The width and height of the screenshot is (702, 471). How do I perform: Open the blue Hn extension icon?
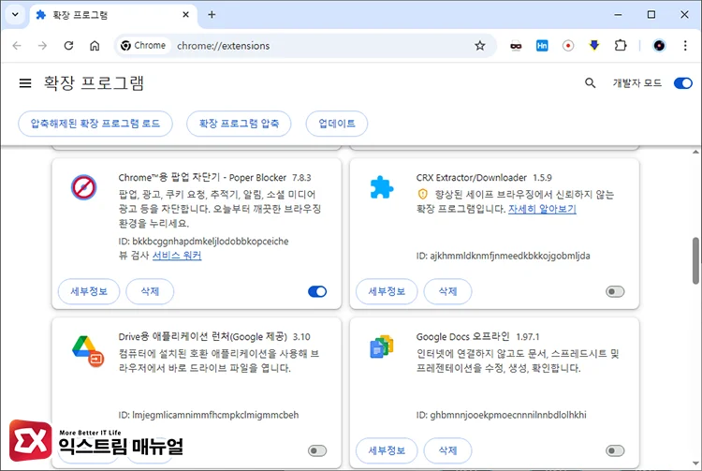coord(542,46)
